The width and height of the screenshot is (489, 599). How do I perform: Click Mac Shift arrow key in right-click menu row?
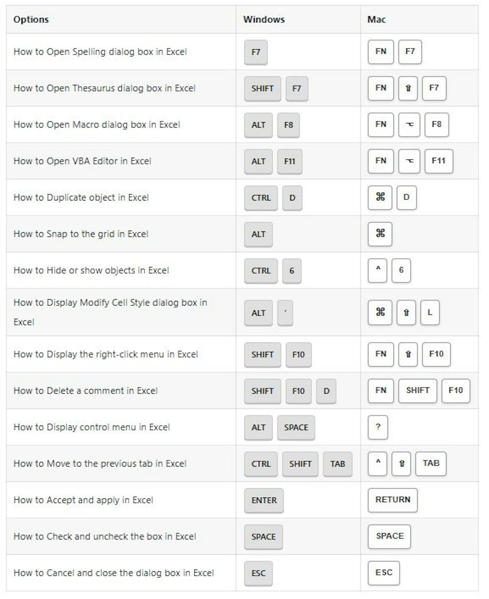click(408, 354)
